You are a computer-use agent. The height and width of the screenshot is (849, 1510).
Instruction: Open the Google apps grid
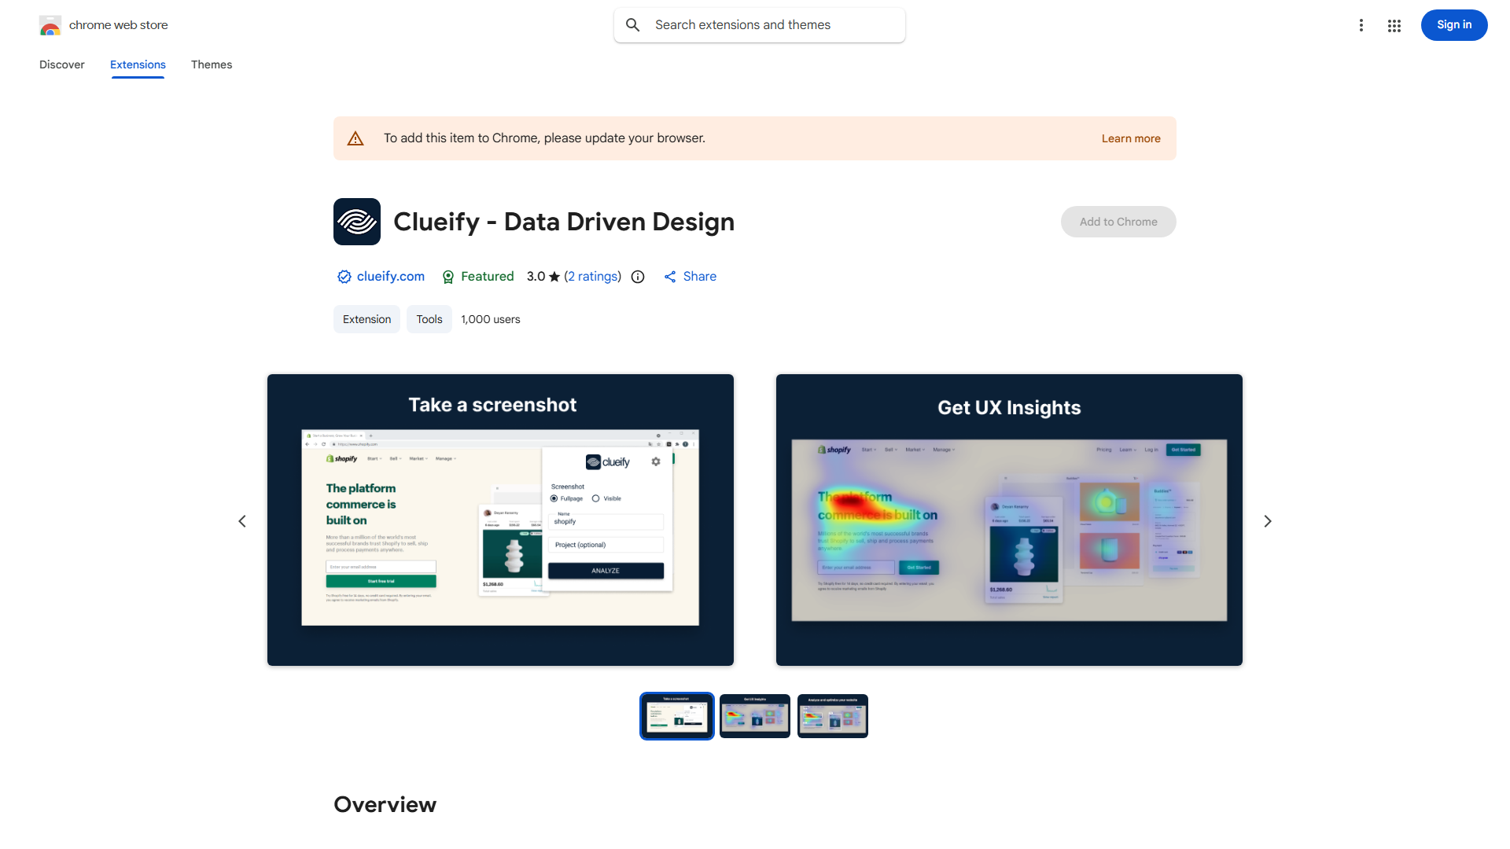(1394, 25)
